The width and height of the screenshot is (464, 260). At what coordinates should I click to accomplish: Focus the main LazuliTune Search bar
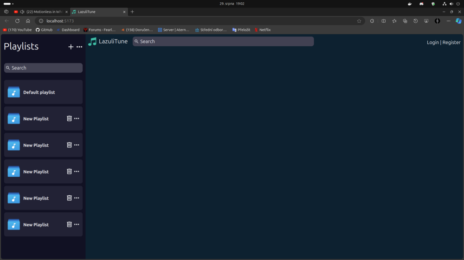click(x=223, y=41)
